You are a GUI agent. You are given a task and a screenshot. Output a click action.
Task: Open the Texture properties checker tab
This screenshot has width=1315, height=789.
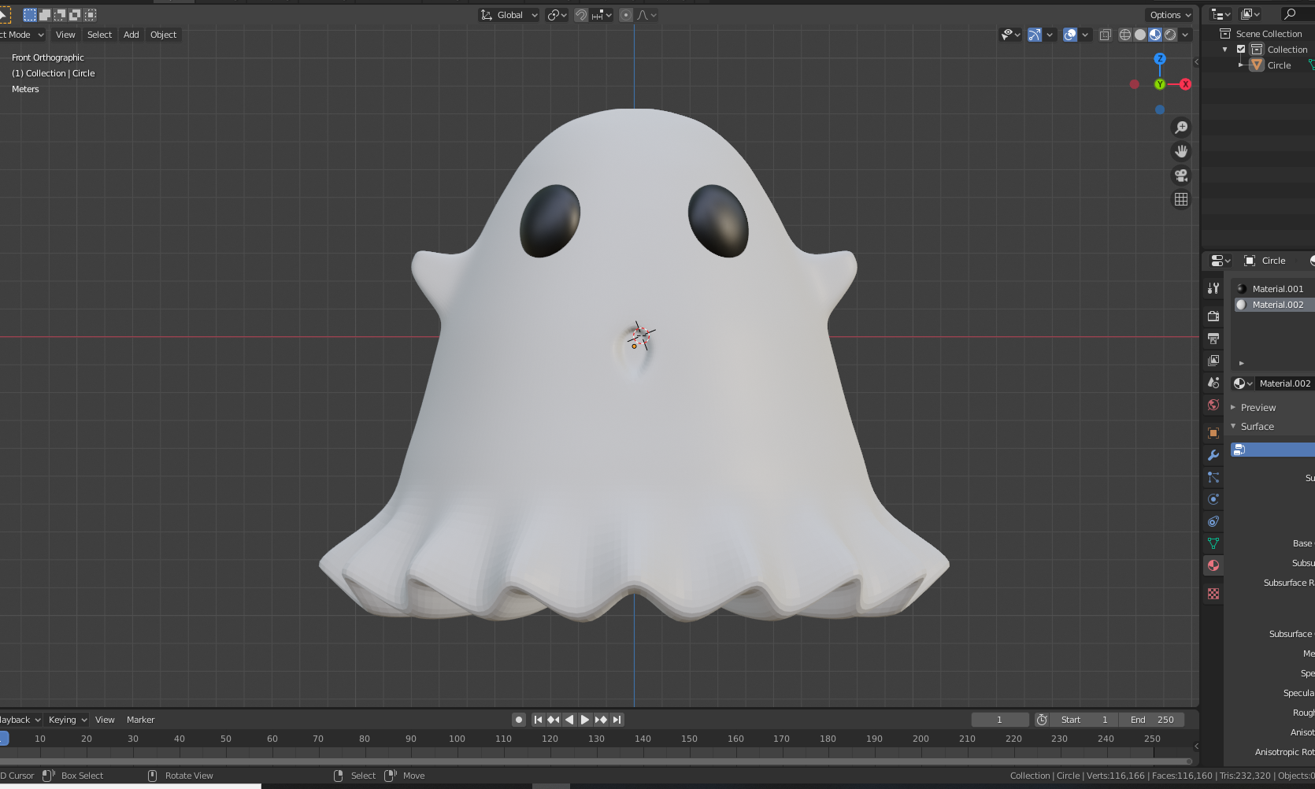click(1213, 594)
